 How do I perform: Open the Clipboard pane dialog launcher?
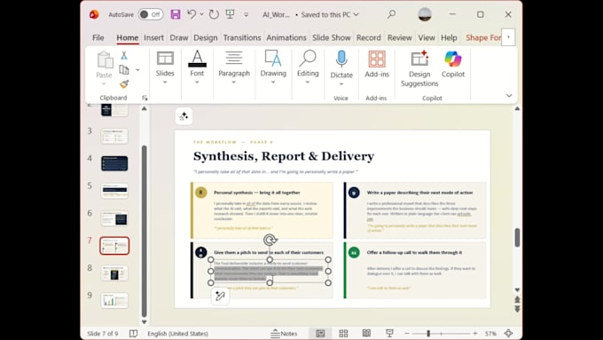pos(145,99)
